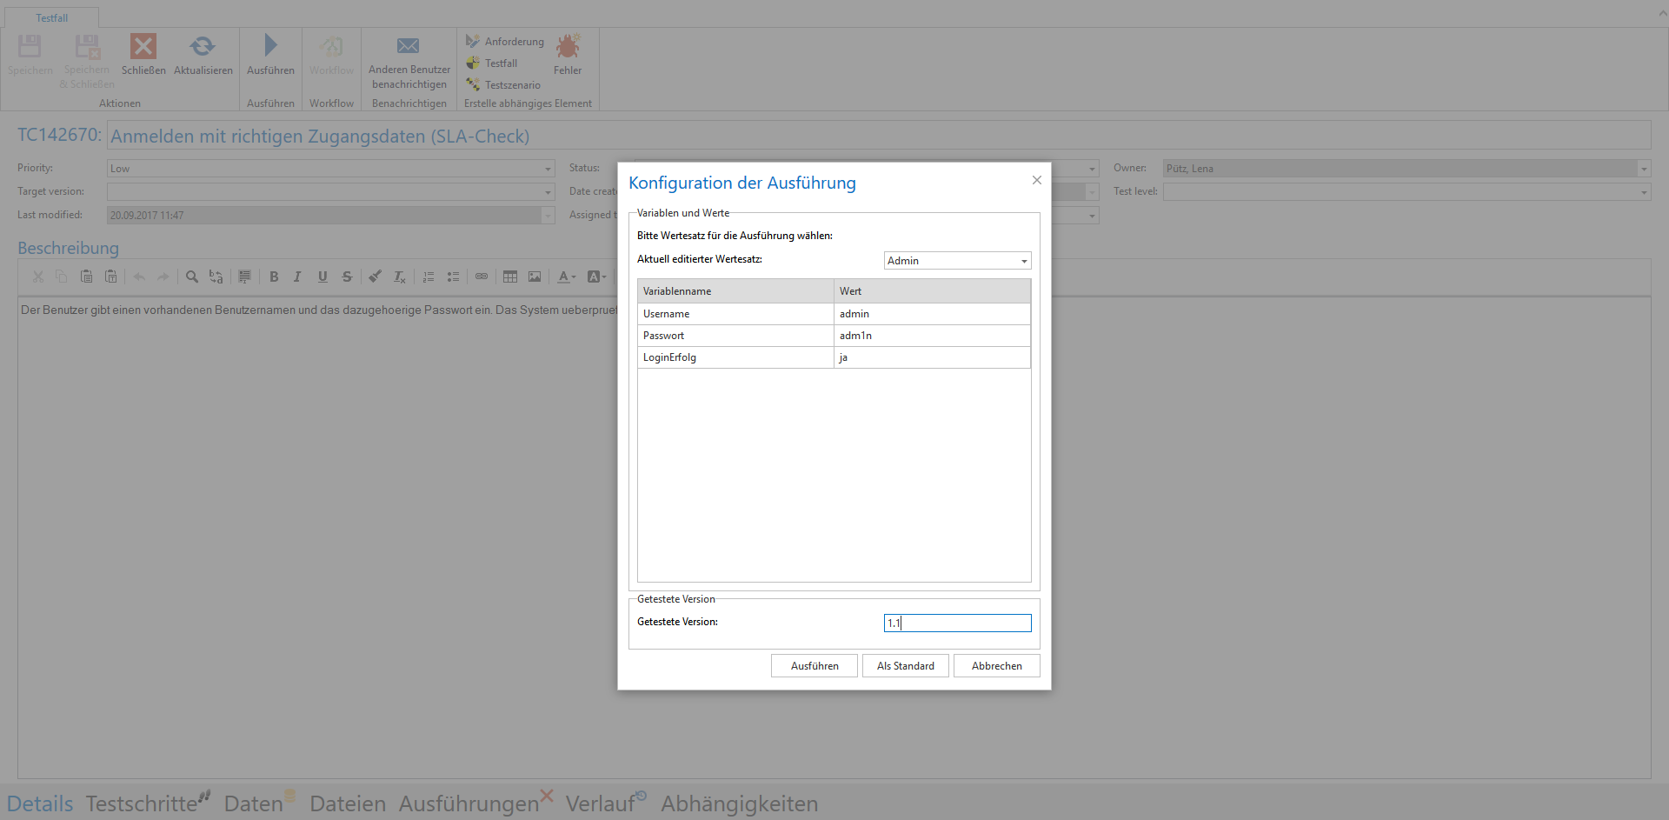The image size is (1669, 820).
Task: Click the Abbrechen button in the dialog
Action: tap(996, 666)
